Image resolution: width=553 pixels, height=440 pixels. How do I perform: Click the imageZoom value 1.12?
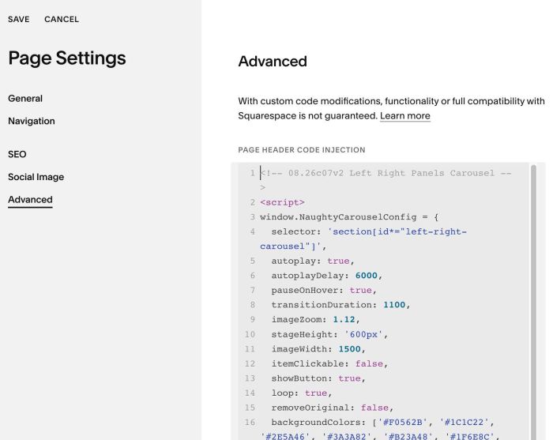[x=344, y=319]
